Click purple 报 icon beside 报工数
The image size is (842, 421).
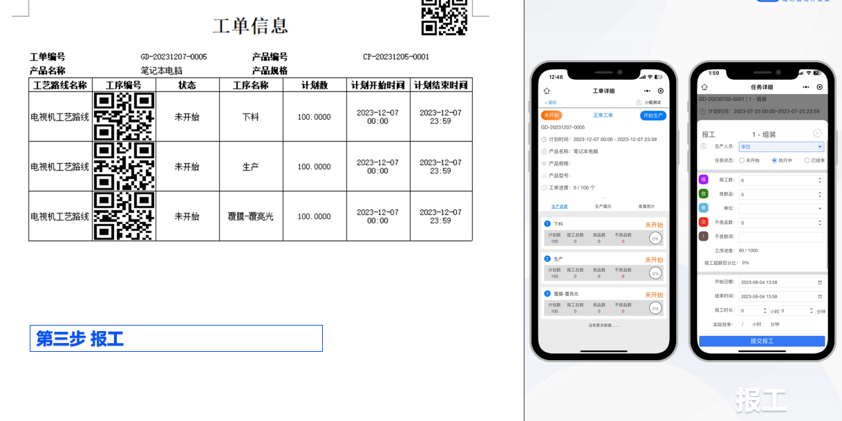tap(704, 180)
